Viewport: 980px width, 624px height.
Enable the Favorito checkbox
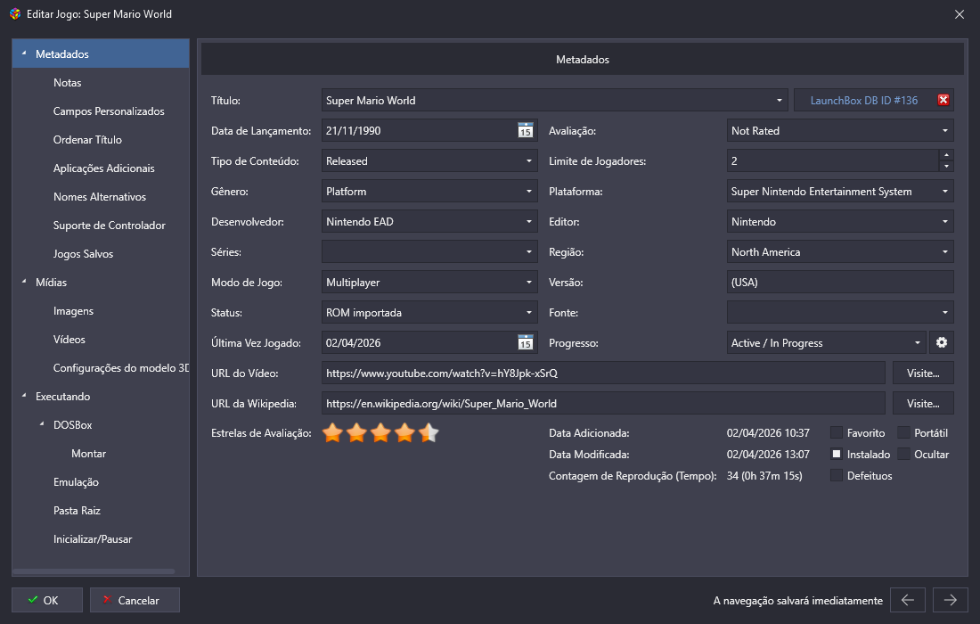coord(837,433)
